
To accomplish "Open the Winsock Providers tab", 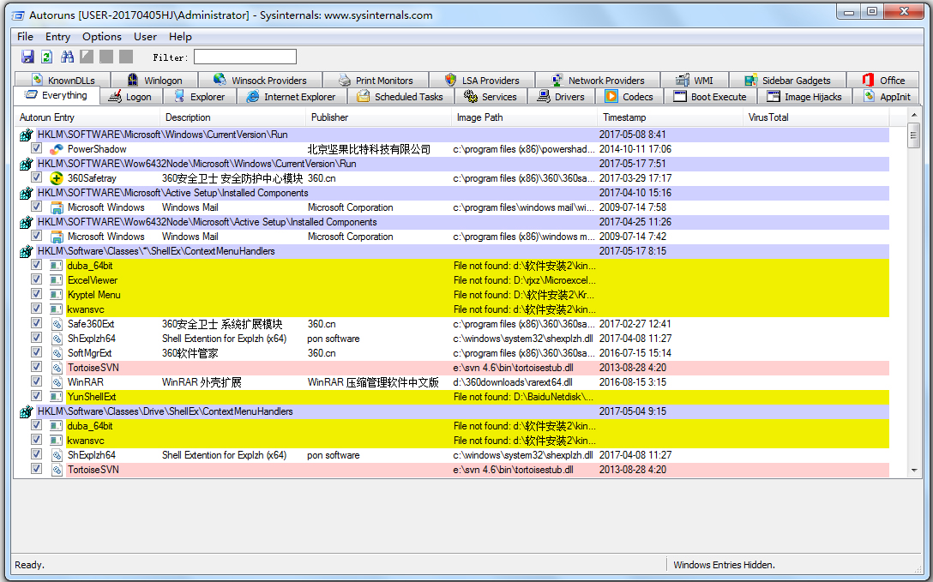I will (x=260, y=80).
